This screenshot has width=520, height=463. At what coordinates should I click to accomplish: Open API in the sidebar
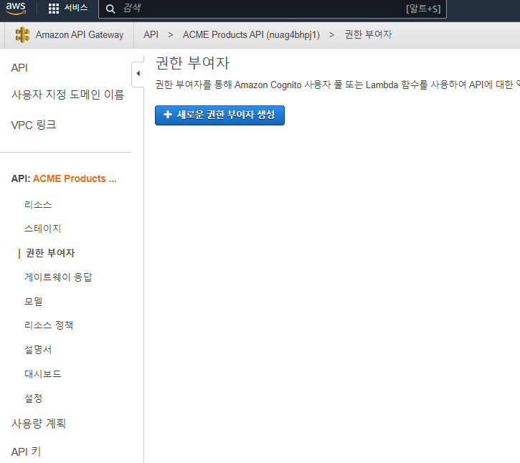pos(19,68)
